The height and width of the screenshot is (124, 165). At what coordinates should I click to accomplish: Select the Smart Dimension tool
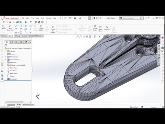10,28
